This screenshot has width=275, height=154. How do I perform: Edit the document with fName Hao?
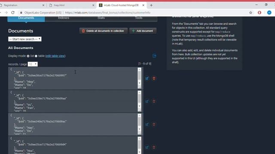pyautogui.click(x=147, y=124)
